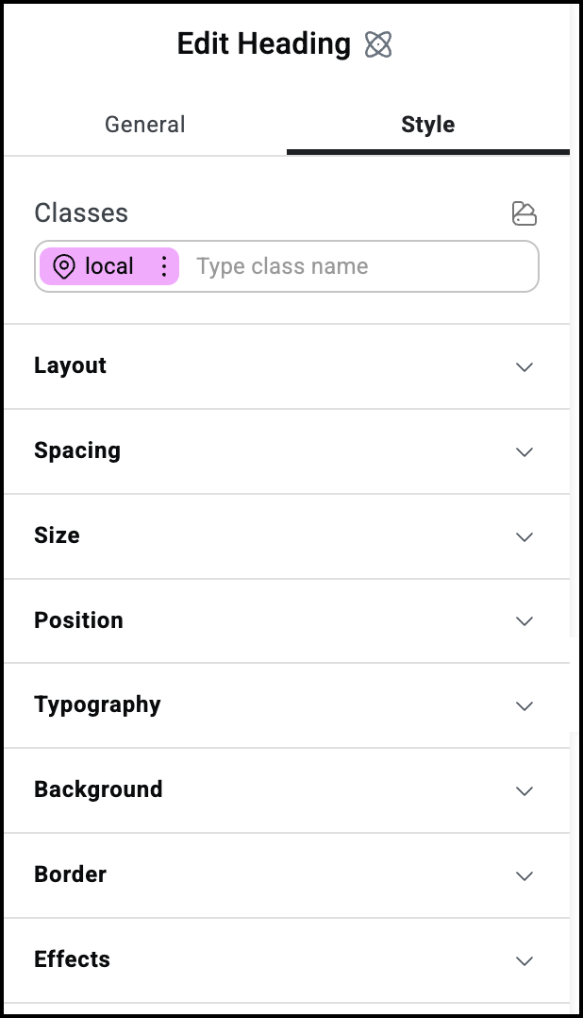Click the Layout section heading
The width and height of the screenshot is (583, 1018).
click(x=70, y=365)
